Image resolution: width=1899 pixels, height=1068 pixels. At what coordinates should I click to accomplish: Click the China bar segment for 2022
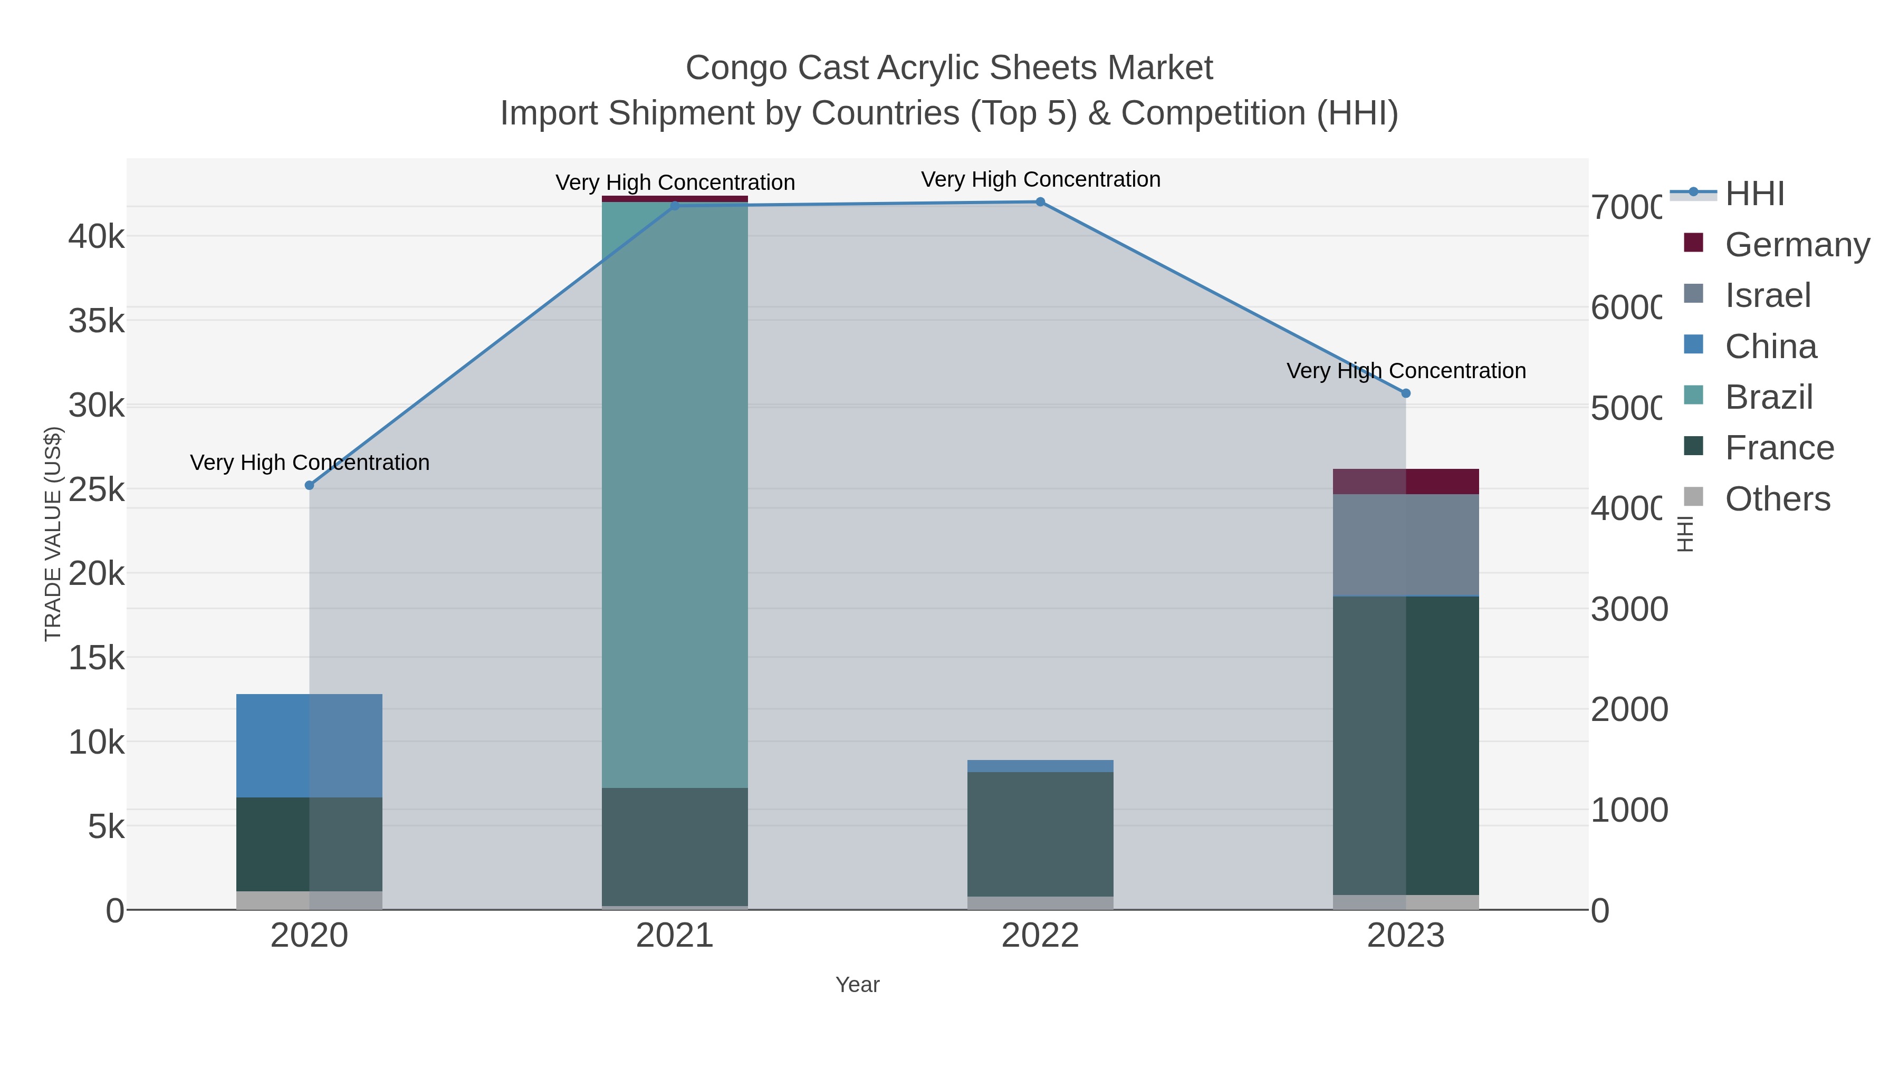tap(1040, 766)
